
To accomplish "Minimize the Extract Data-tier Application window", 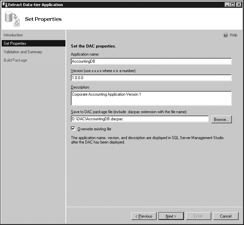I will 227,5.
